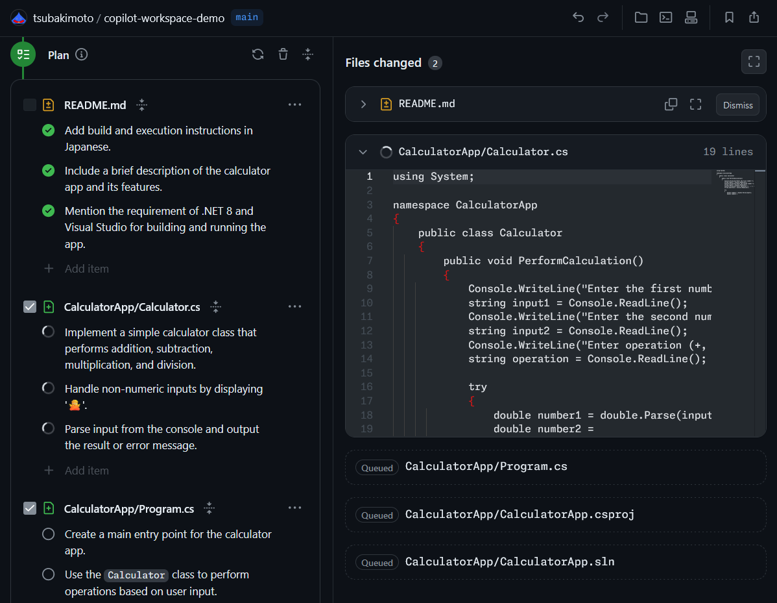Screen dimensions: 777x603
Task: Click the 'namespace CalculatorApp' code line
Action: 465,205
